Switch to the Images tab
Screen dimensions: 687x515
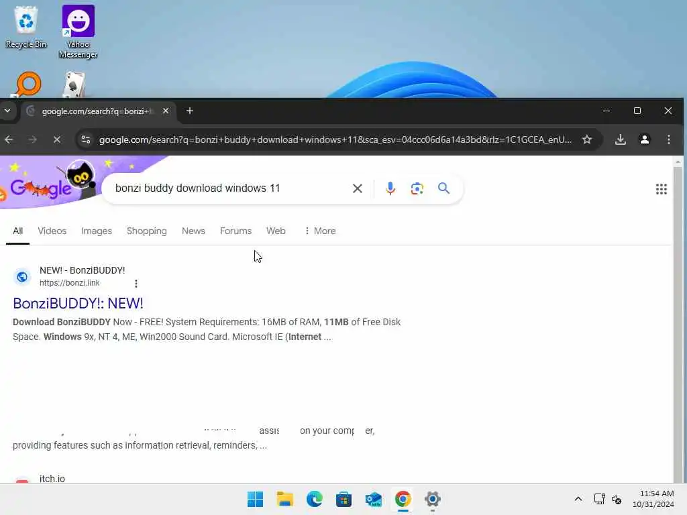point(97,231)
